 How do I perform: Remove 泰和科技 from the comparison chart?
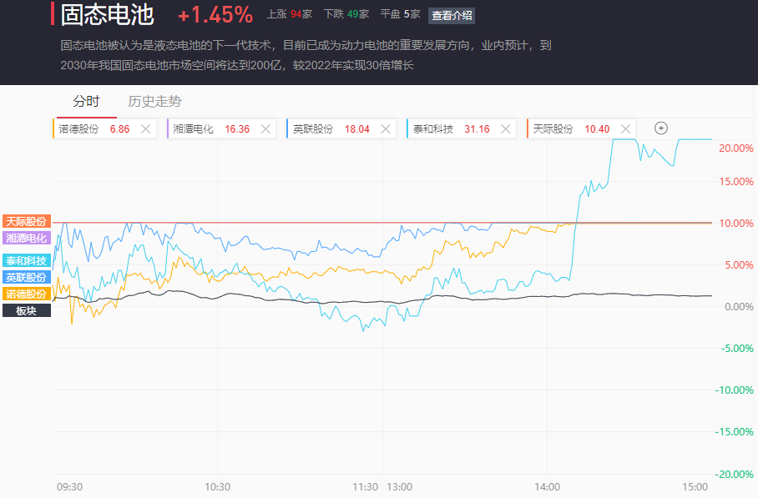pyautogui.click(x=506, y=129)
